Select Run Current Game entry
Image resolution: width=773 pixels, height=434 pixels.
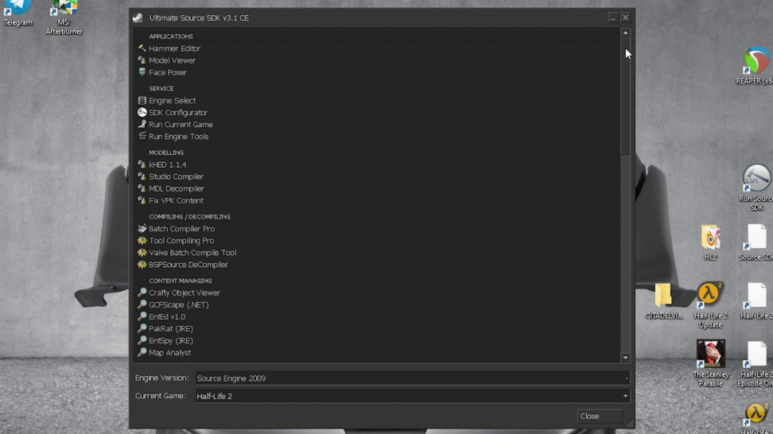tap(181, 124)
